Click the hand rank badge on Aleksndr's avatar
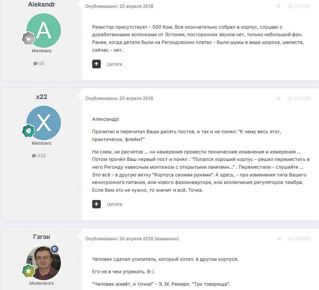Image resolution: width=319 pixels, height=290 pixels. pyautogui.click(x=29, y=38)
